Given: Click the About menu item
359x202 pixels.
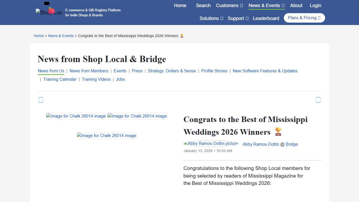Looking at the screenshot, I should [x=296, y=5].
